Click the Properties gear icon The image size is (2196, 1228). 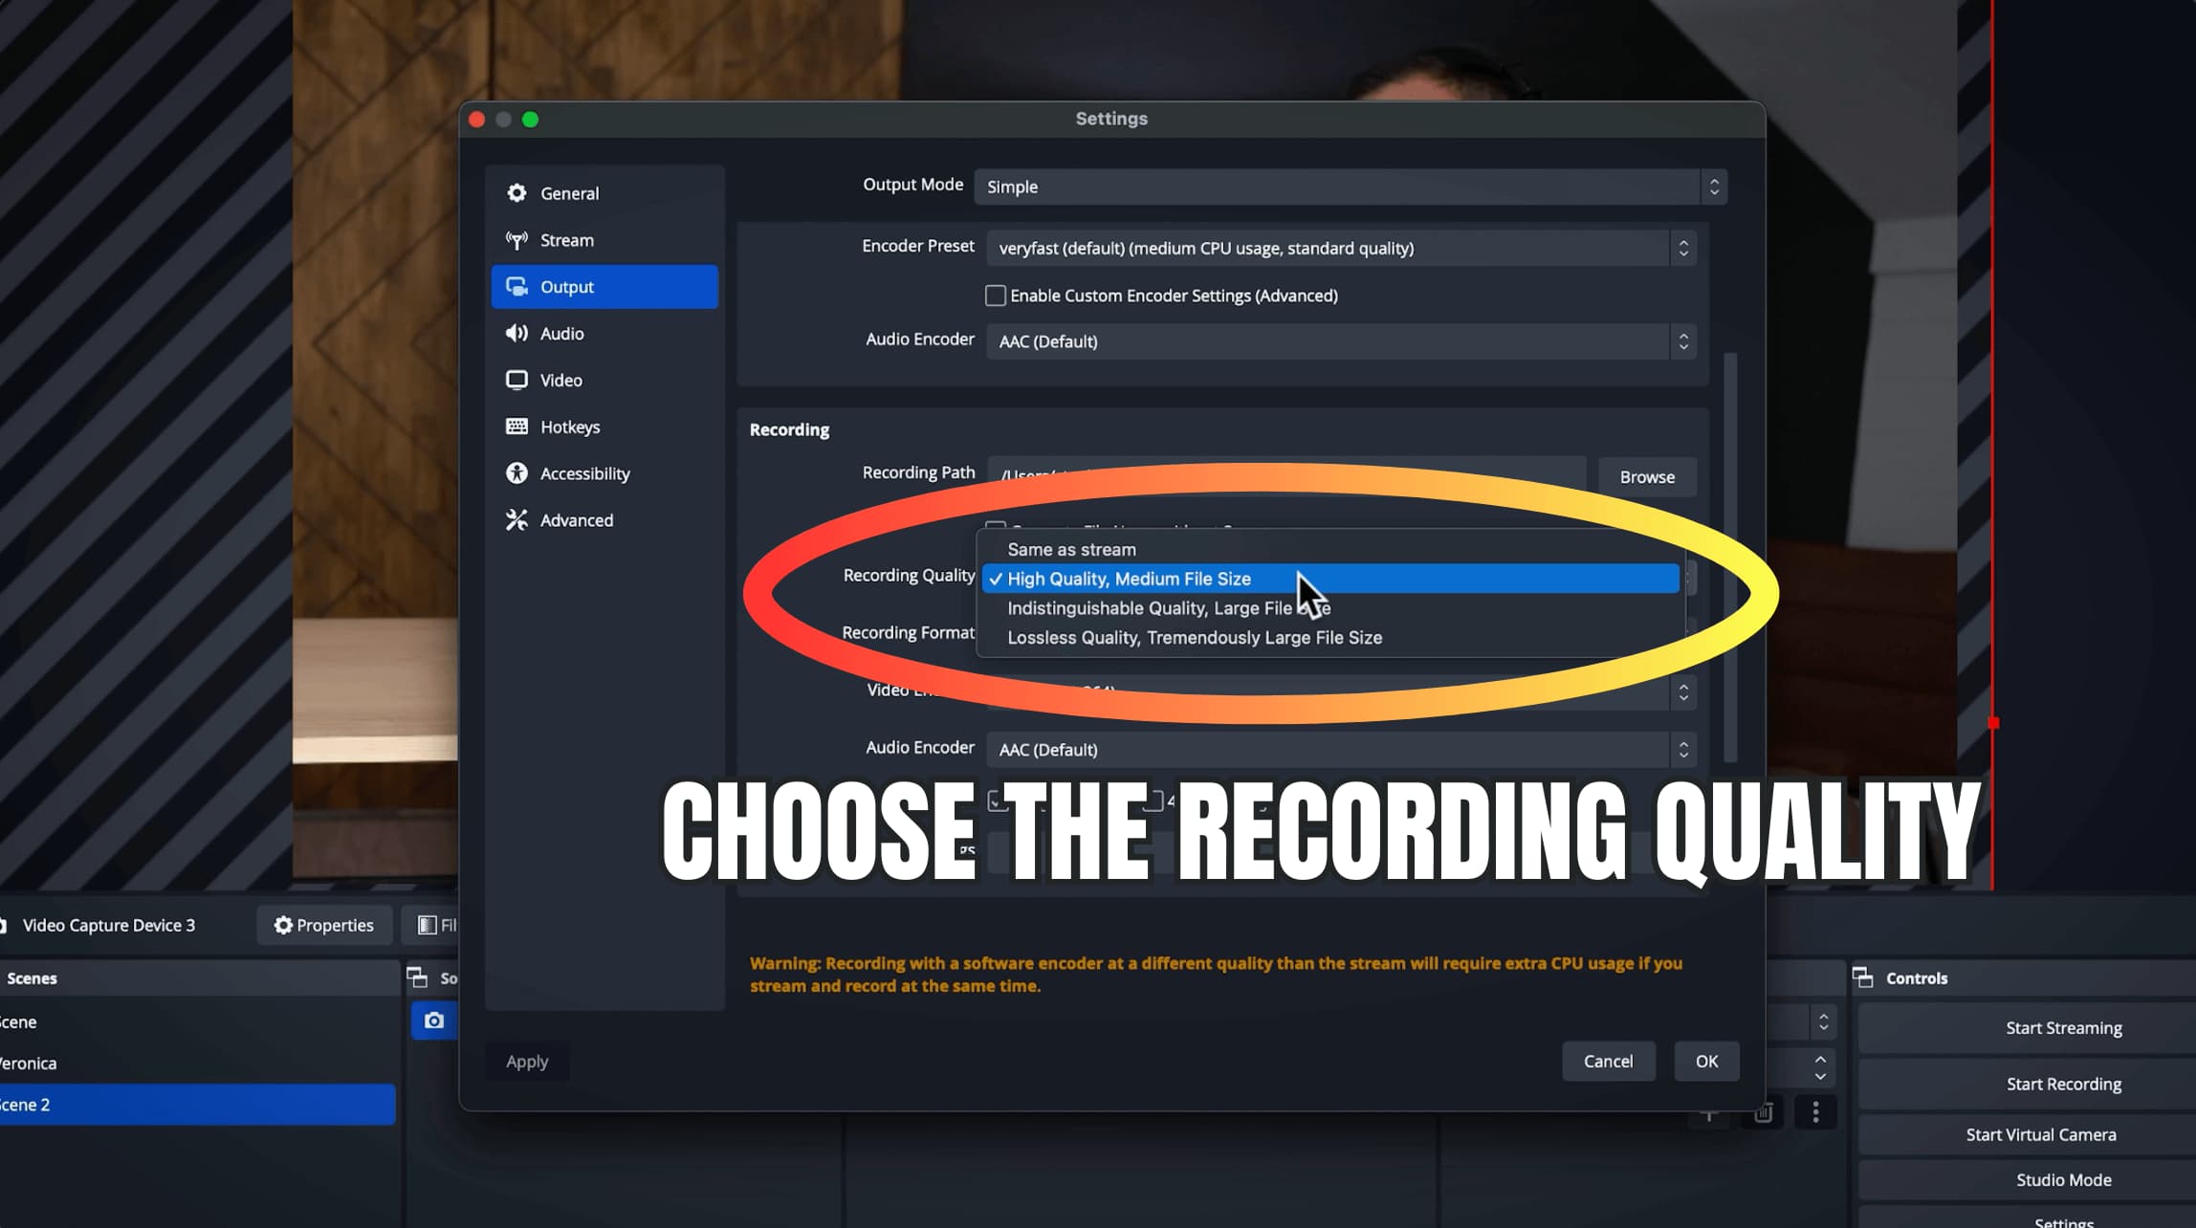click(283, 925)
